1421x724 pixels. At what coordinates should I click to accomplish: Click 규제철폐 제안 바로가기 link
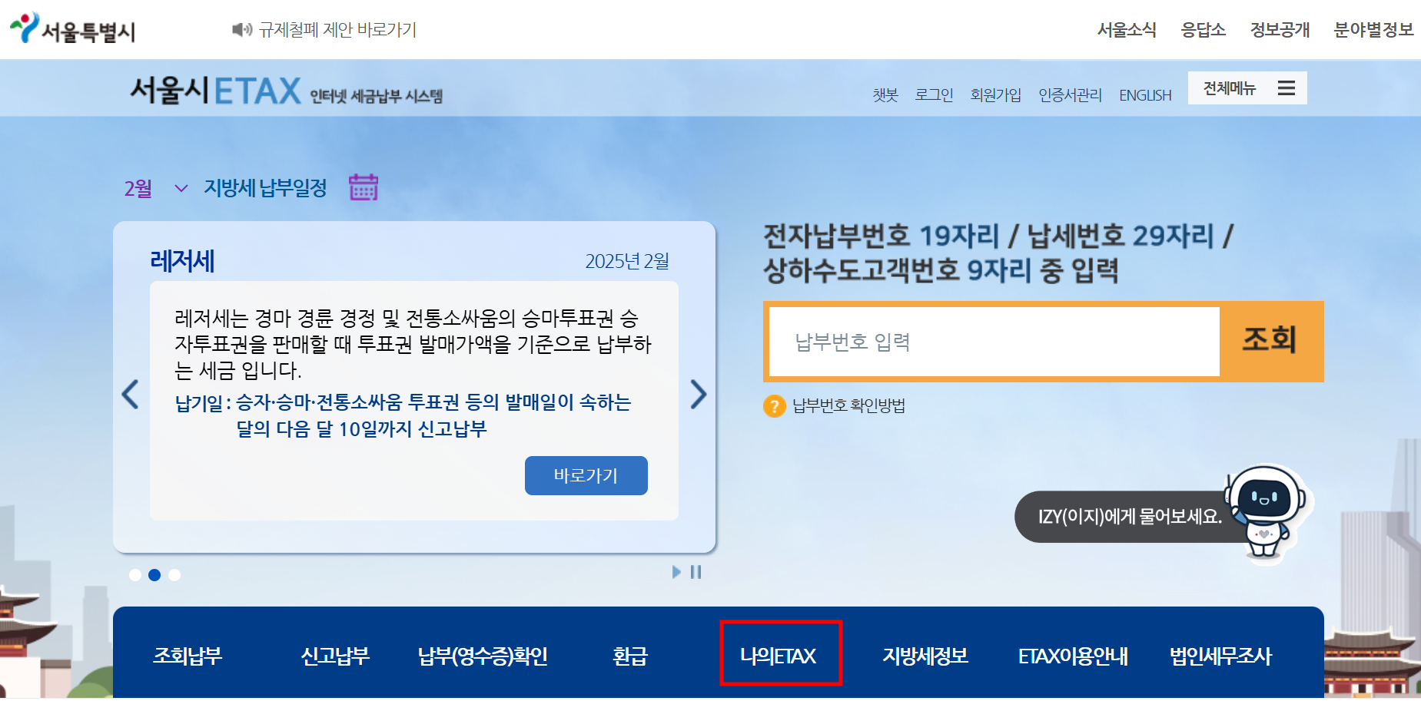point(337,29)
